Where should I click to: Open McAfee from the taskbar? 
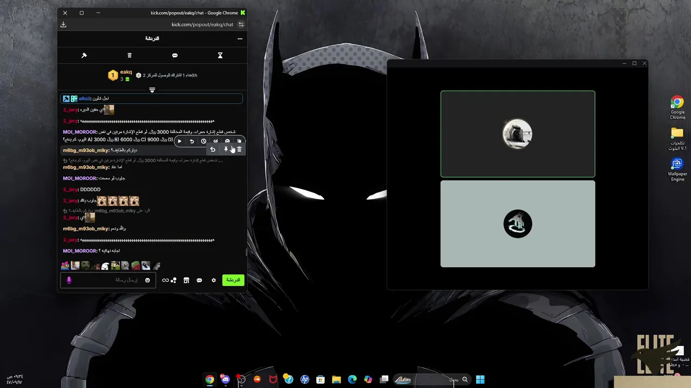[273, 379]
